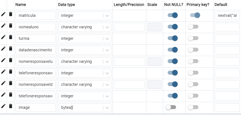Focus the Length/Precision field for nomealuno
241x115 pixels.
[129, 27]
